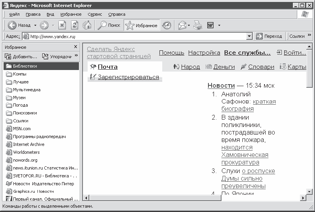Refresh the page with the Refresh icon

point(75,25)
